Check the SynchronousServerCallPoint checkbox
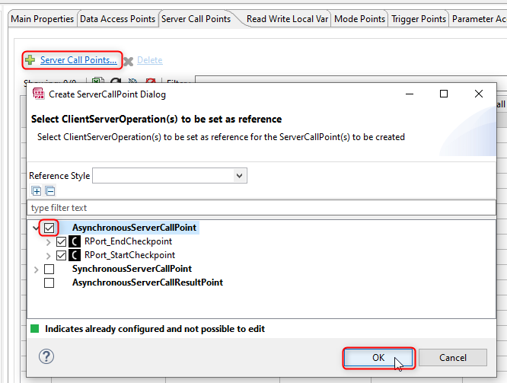The image size is (507, 383). click(49, 269)
